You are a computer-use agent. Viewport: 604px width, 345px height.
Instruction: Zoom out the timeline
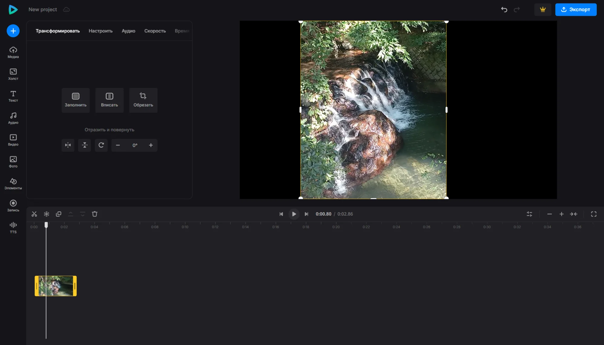coord(549,214)
